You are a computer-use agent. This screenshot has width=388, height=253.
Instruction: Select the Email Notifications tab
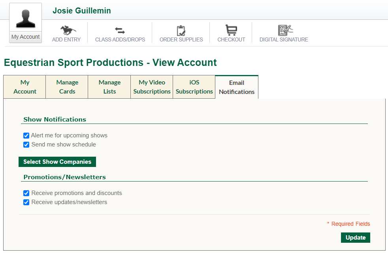237,87
